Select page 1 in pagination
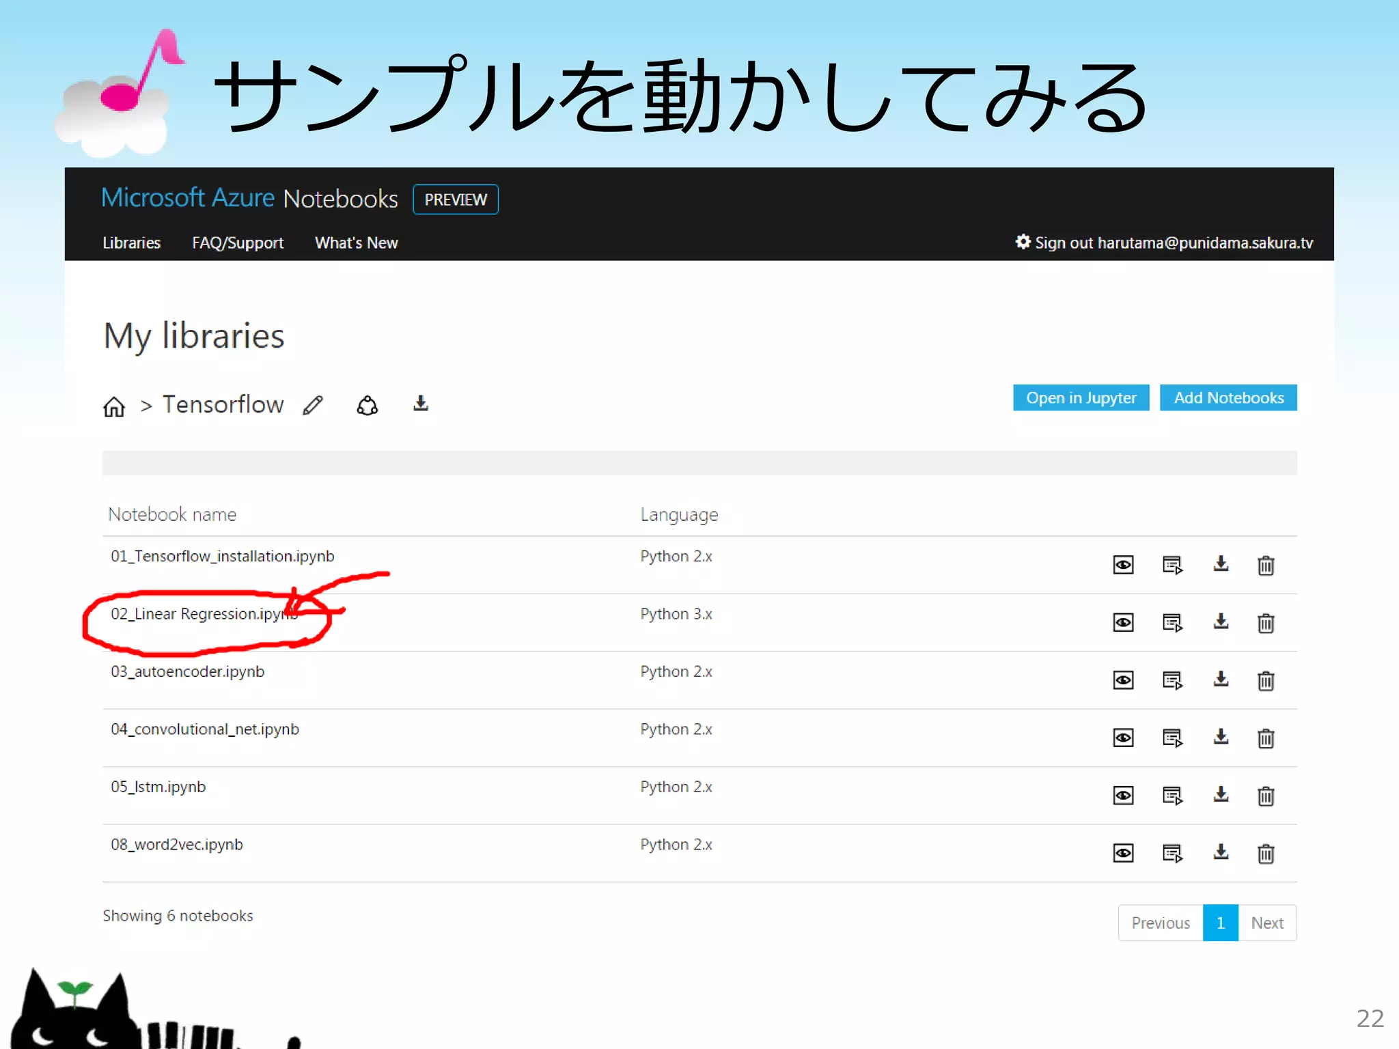The height and width of the screenshot is (1049, 1399). tap(1221, 923)
